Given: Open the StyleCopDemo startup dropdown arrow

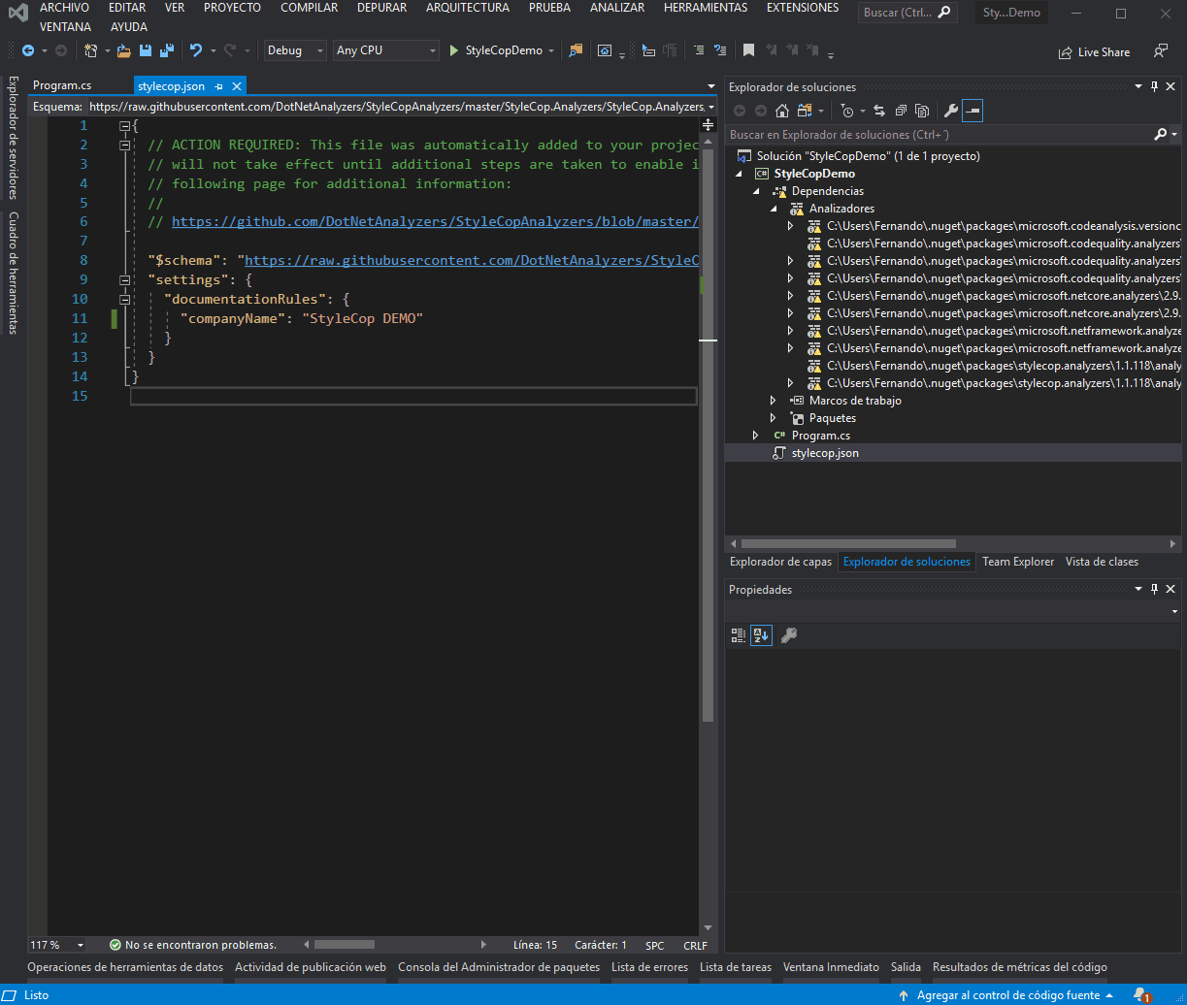Looking at the screenshot, I should click(x=551, y=50).
